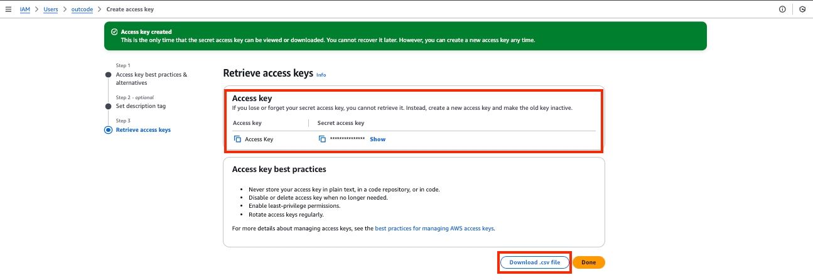Show the hidden secret access key
813x280 pixels.
point(377,139)
